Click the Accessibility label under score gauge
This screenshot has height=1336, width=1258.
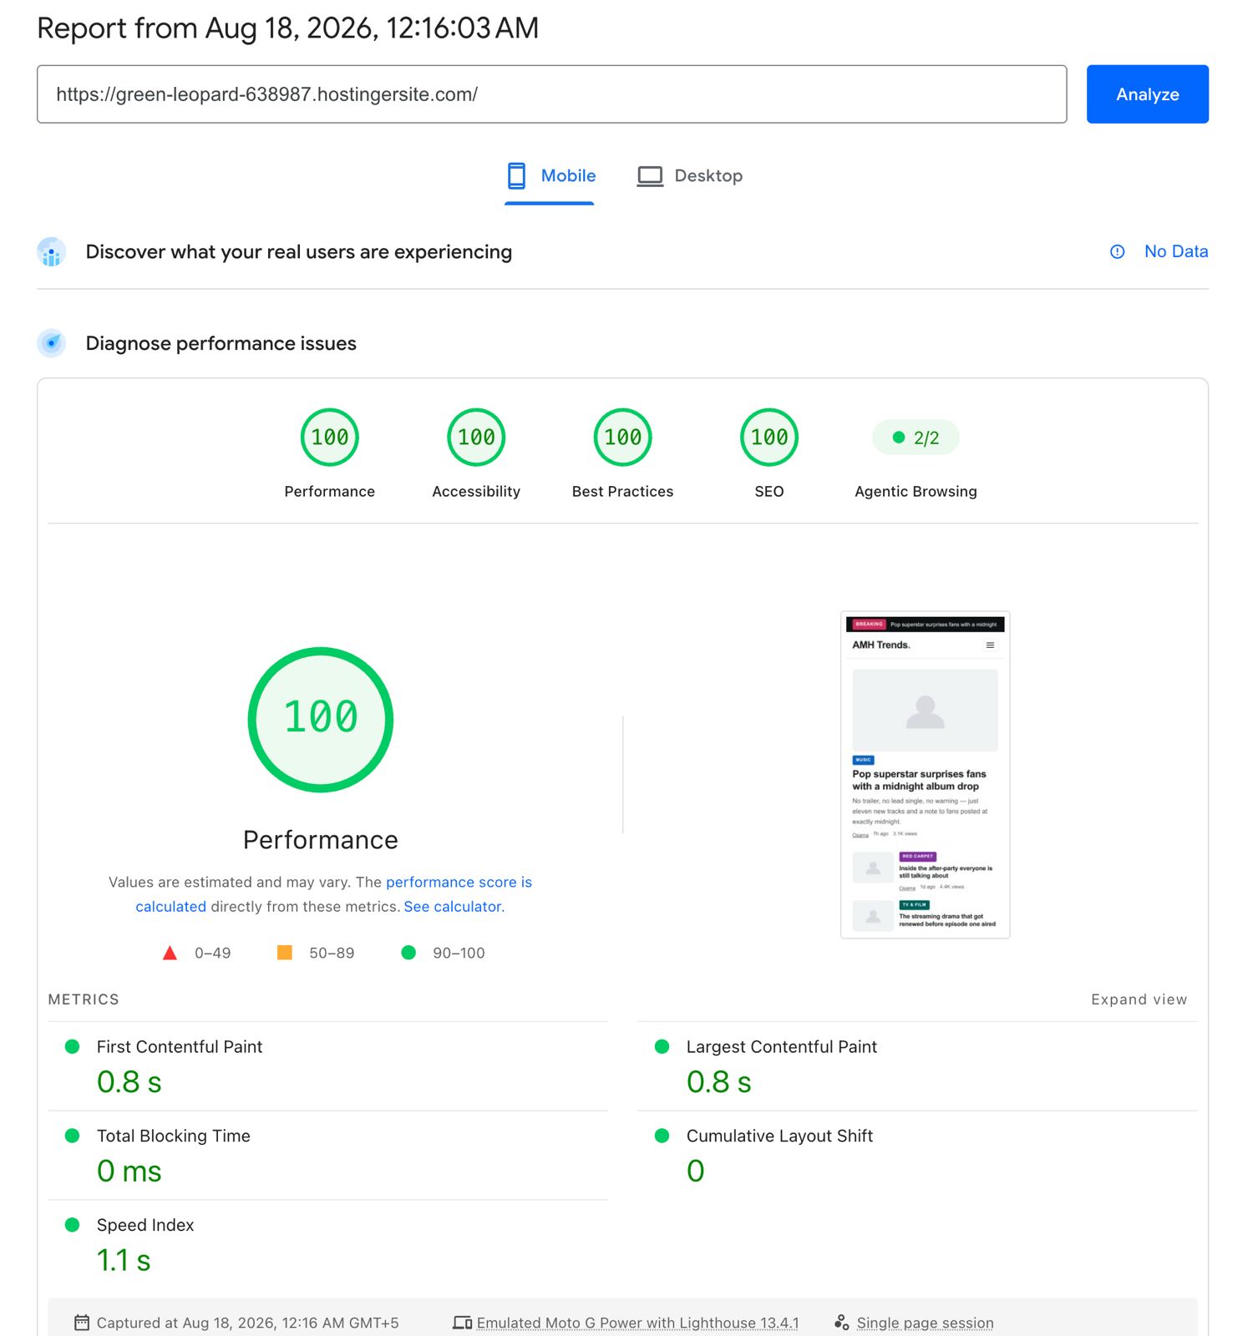(476, 492)
